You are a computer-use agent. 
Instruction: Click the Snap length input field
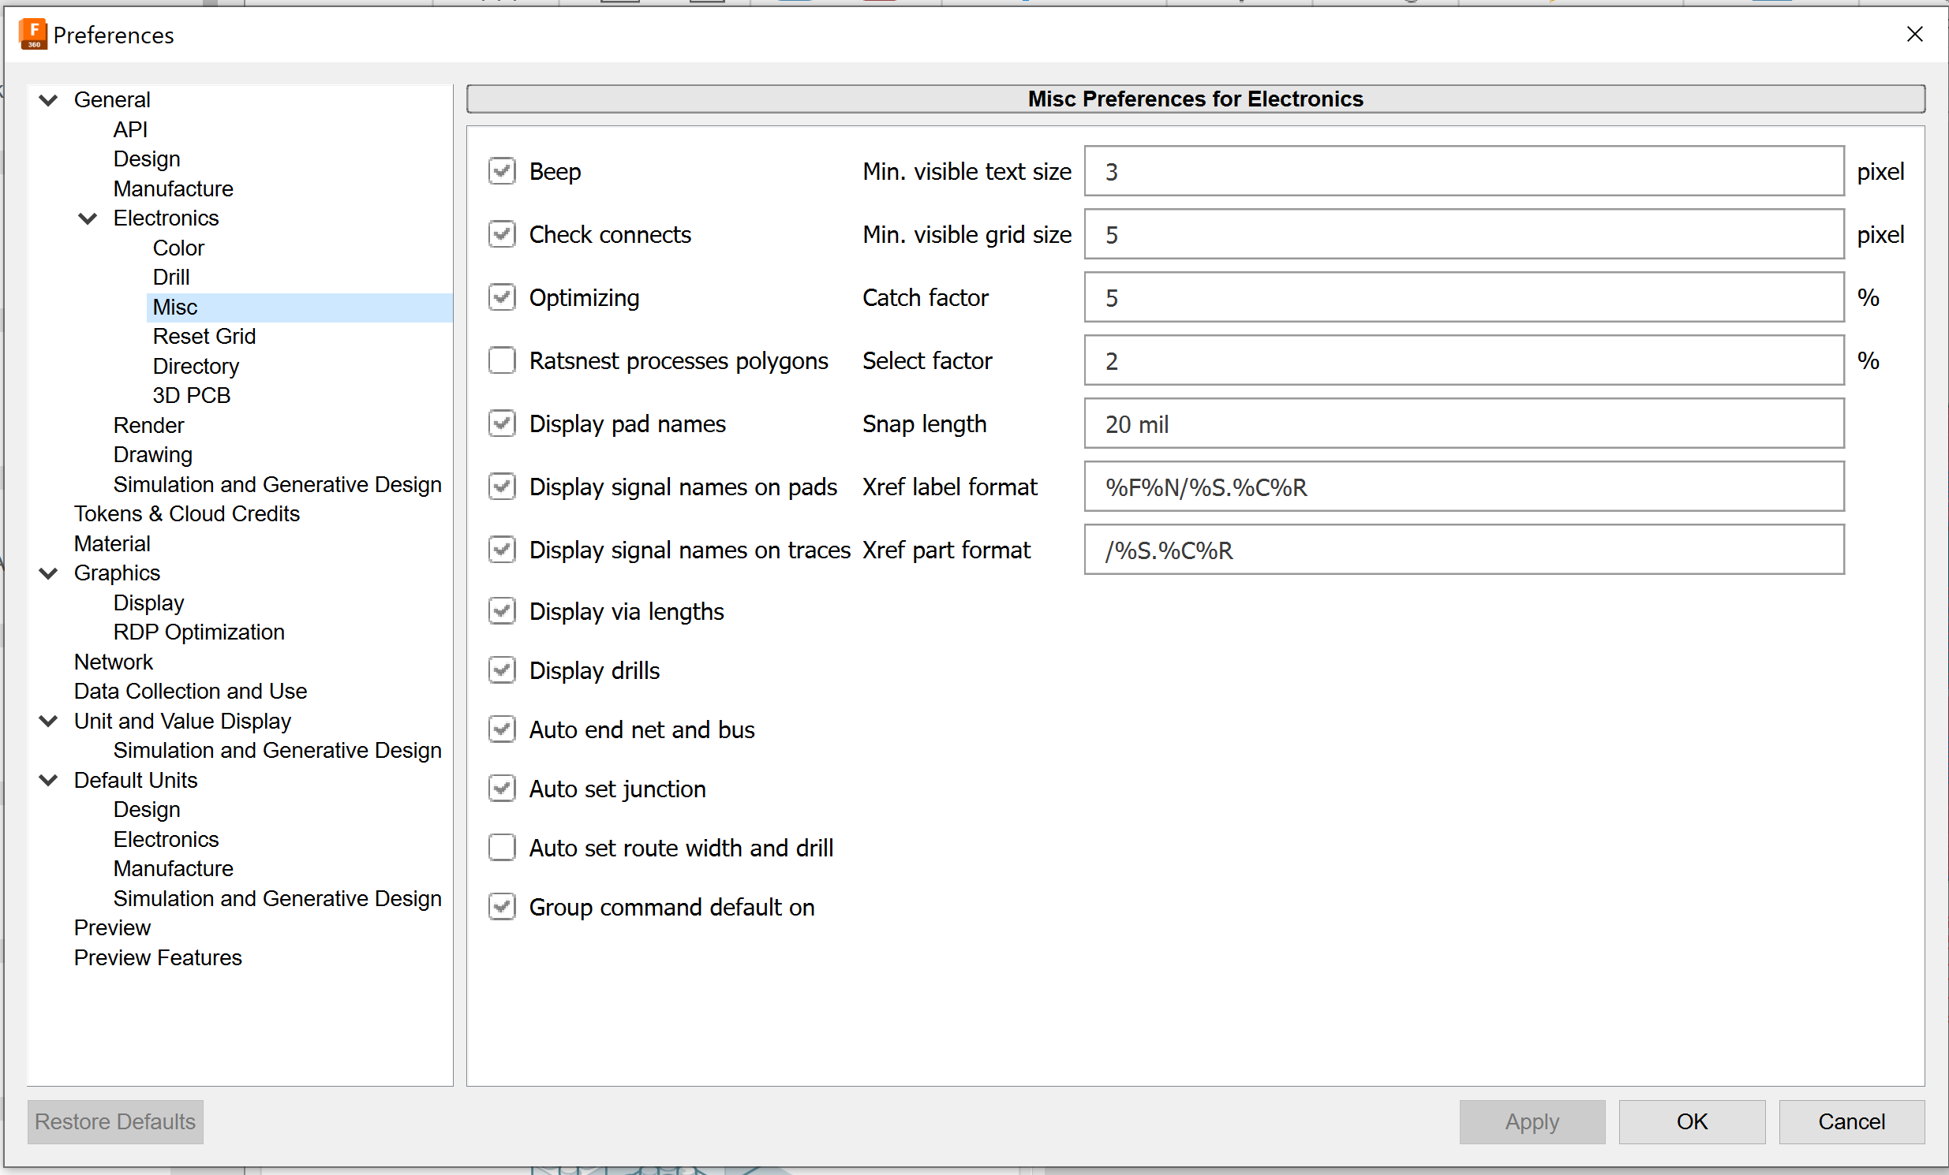click(1464, 423)
